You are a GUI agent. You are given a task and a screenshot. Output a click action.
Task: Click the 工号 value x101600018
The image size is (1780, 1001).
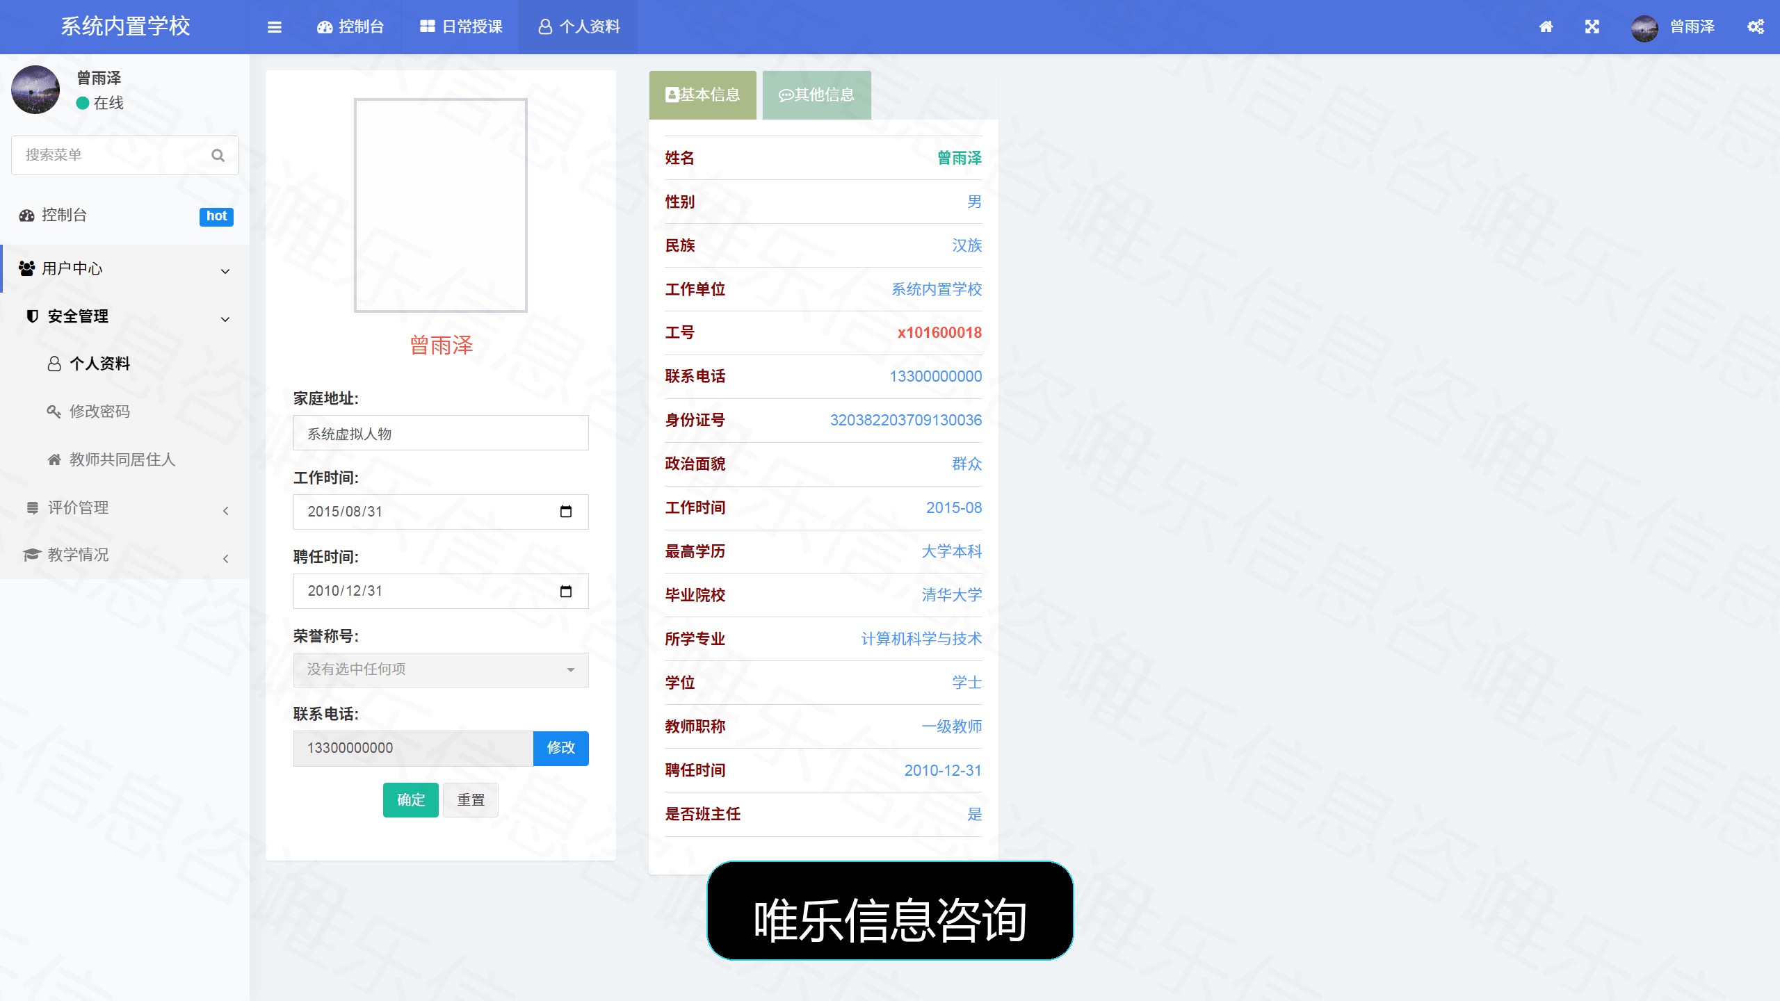click(x=939, y=333)
